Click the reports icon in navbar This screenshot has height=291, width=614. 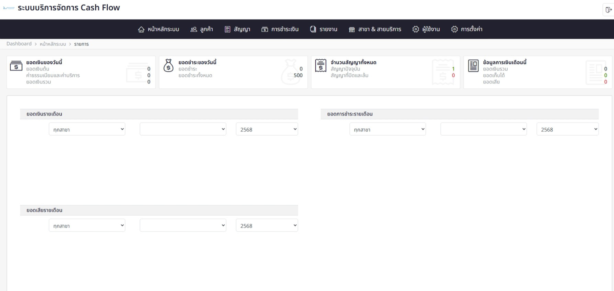click(x=313, y=29)
